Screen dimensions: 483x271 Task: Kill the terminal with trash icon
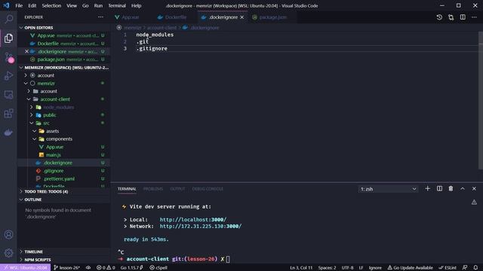(451, 189)
